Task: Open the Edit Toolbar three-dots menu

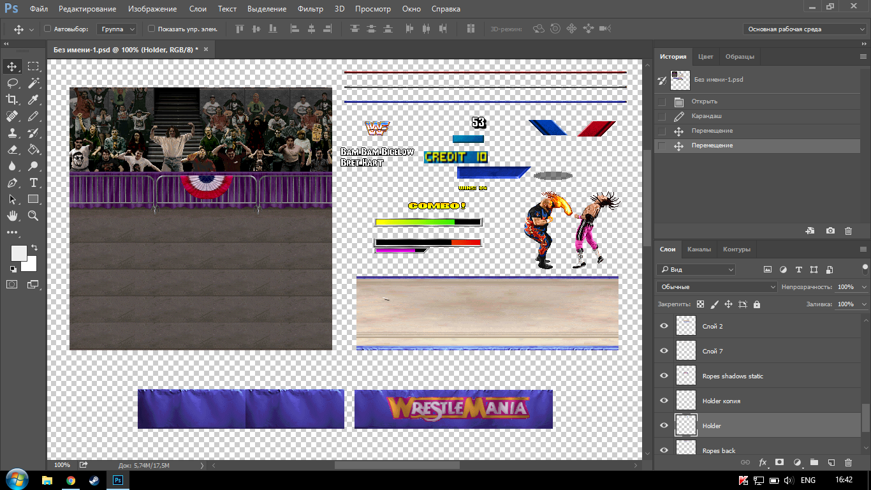Action: point(12,232)
